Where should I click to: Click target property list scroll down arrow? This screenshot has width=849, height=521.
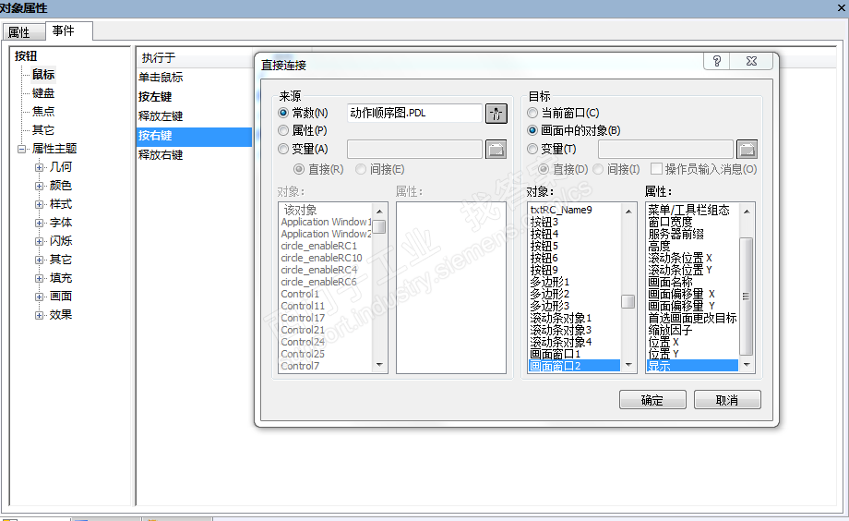pos(747,366)
